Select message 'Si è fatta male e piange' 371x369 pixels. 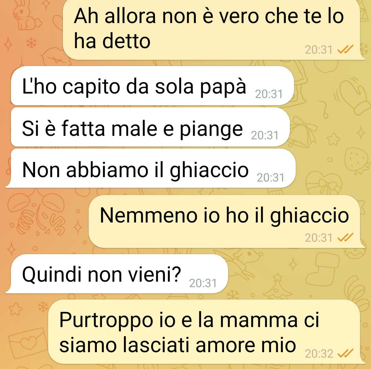(x=150, y=127)
